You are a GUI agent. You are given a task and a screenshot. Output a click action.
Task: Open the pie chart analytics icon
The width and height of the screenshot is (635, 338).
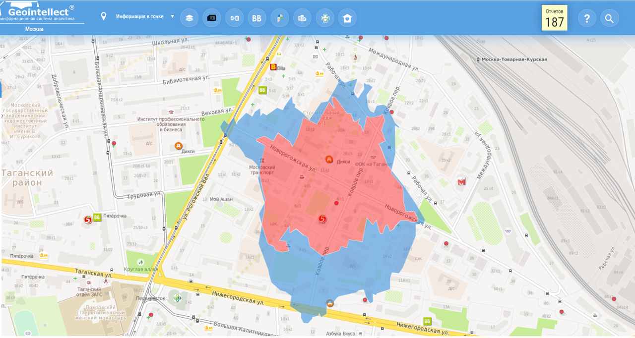[x=280, y=18]
